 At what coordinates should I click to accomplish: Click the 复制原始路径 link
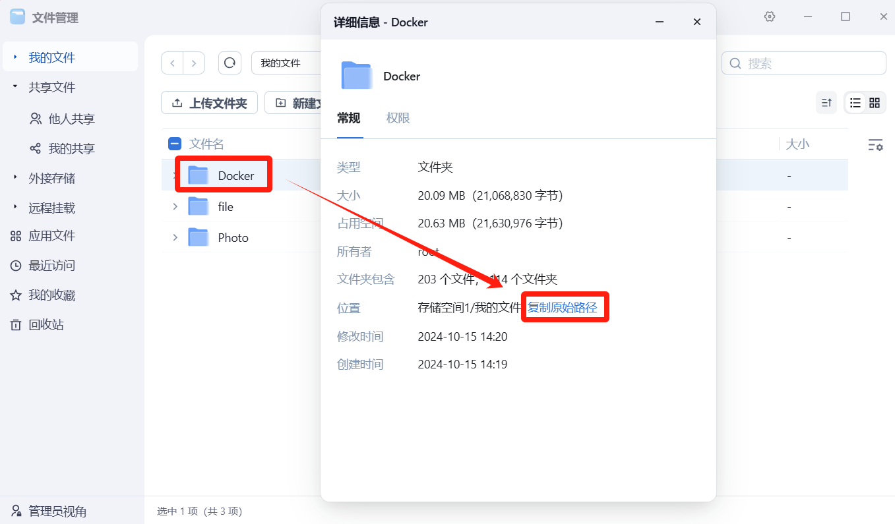pos(562,308)
